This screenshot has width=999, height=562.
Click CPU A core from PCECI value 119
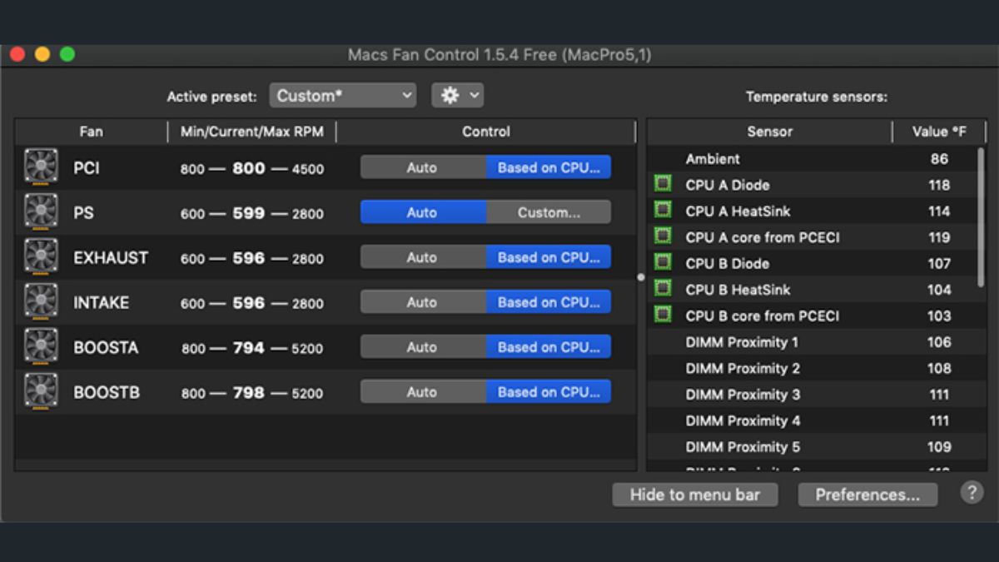coord(939,237)
